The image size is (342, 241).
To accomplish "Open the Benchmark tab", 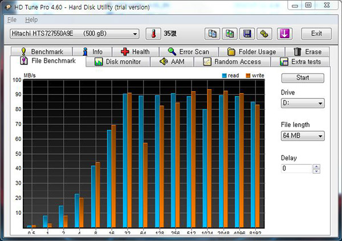I will (x=42, y=52).
